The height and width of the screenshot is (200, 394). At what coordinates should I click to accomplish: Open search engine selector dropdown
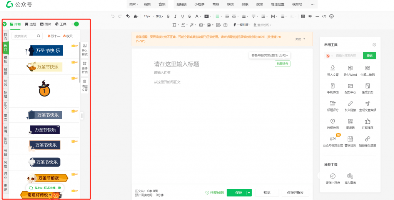pyautogui.click(x=329, y=56)
